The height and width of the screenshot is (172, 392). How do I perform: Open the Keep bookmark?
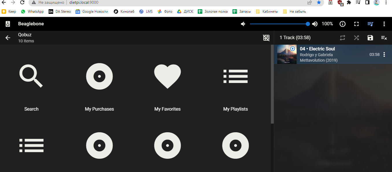point(9,12)
